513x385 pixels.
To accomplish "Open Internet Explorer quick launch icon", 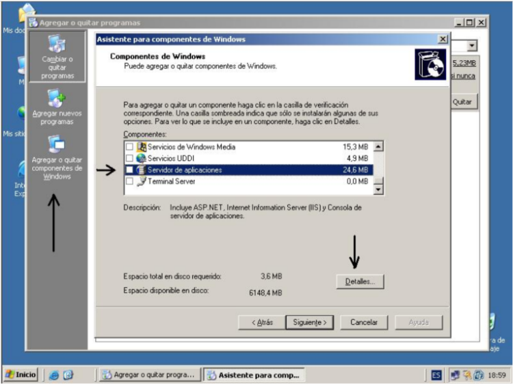I will click(53, 375).
